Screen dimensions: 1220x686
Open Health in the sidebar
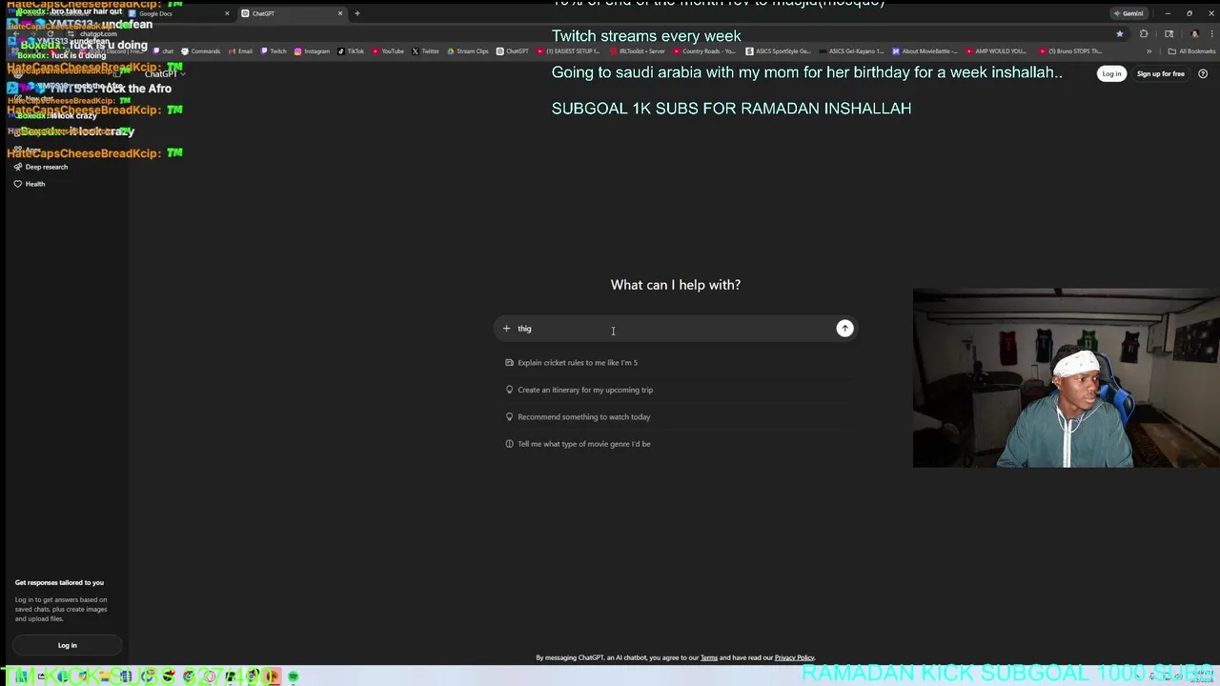(30, 184)
